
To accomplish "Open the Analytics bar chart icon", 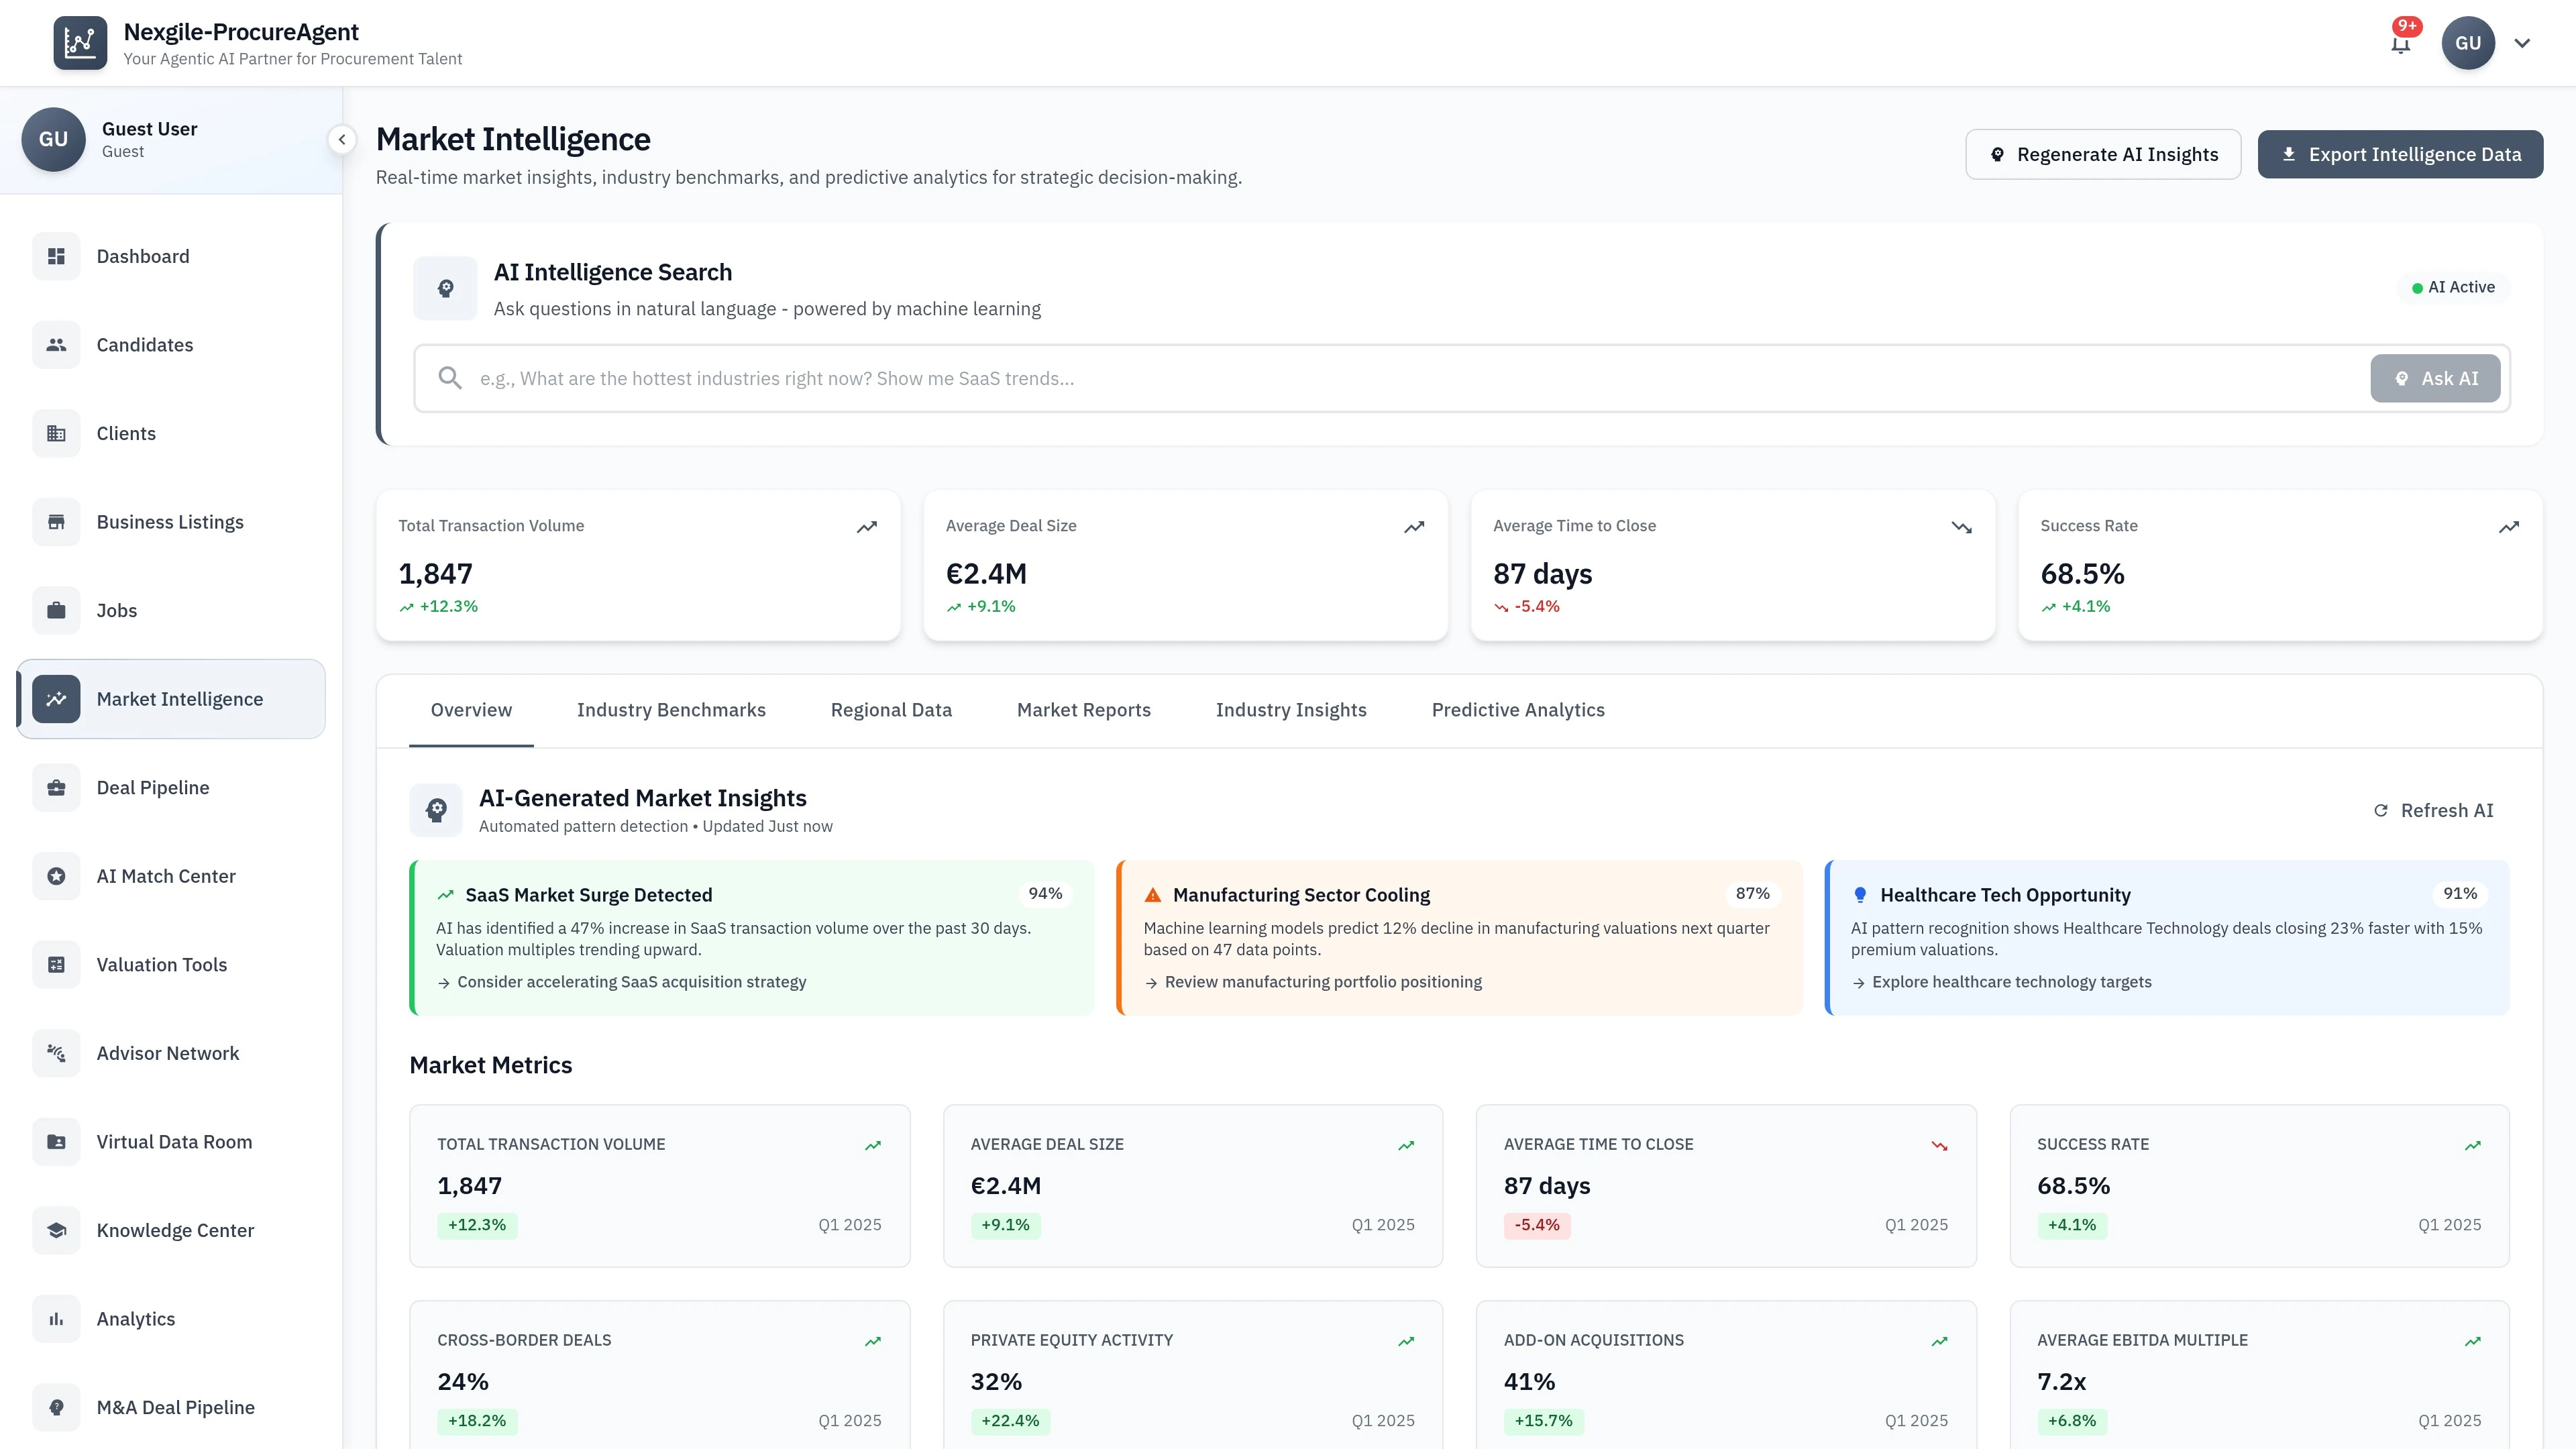I will (56, 1318).
